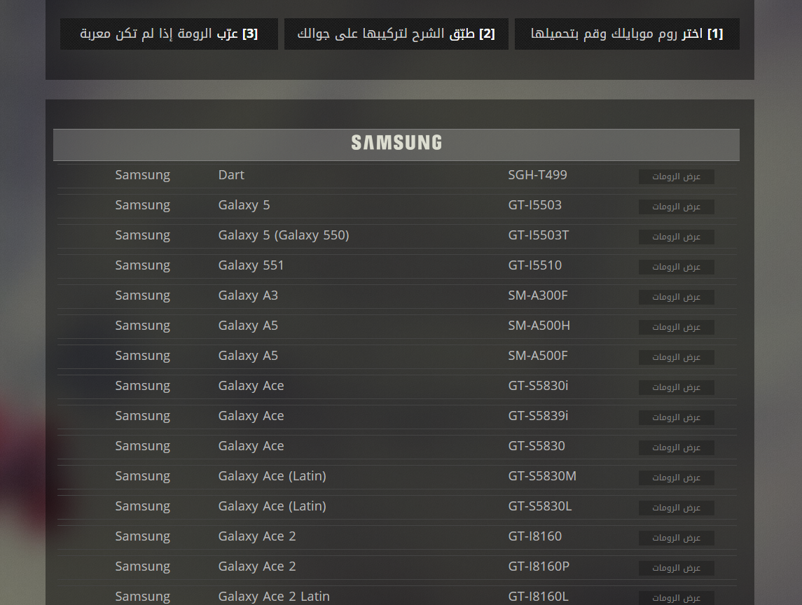Show ROMs for Galaxy A5 SM-A500H
This screenshot has width=802, height=605.
pos(676,327)
